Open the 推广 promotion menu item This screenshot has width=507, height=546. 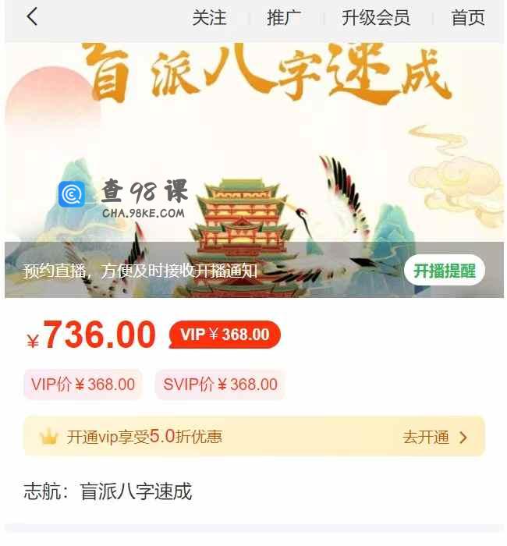(x=284, y=17)
